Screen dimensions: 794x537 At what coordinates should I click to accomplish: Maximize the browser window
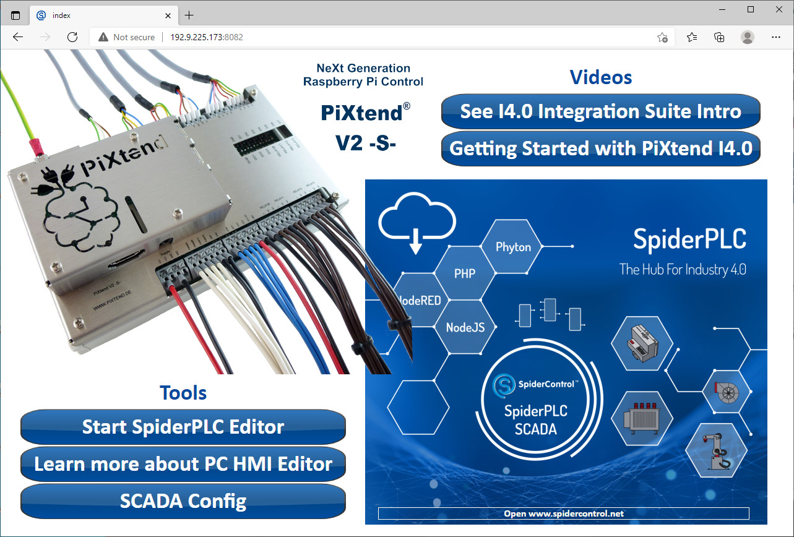click(751, 9)
